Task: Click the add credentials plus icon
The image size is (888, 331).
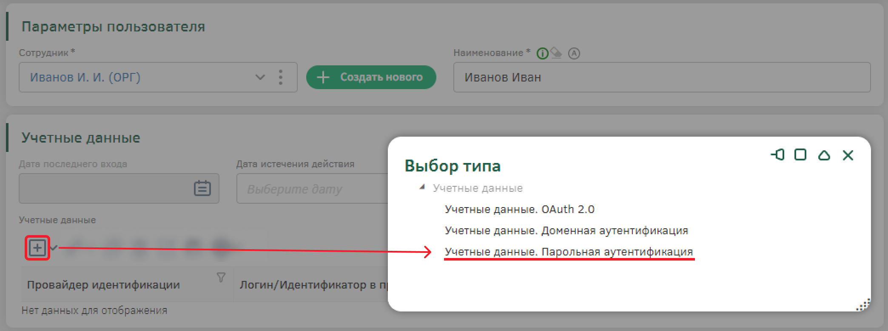Action: (x=37, y=248)
